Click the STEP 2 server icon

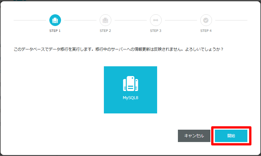tap(106, 20)
